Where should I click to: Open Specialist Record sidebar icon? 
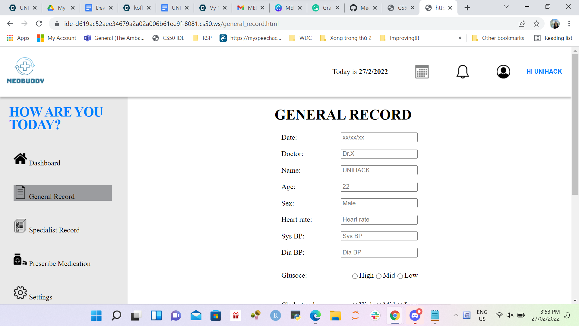[20, 226]
